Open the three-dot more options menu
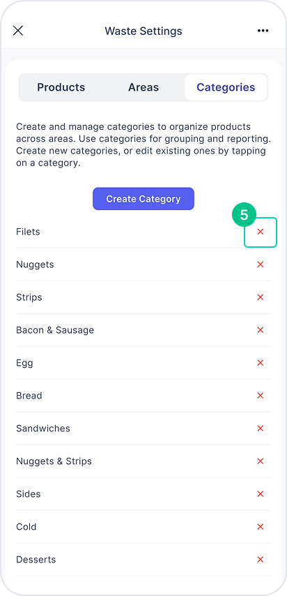Image resolution: width=287 pixels, height=596 pixels. pyautogui.click(x=263, y=31)
